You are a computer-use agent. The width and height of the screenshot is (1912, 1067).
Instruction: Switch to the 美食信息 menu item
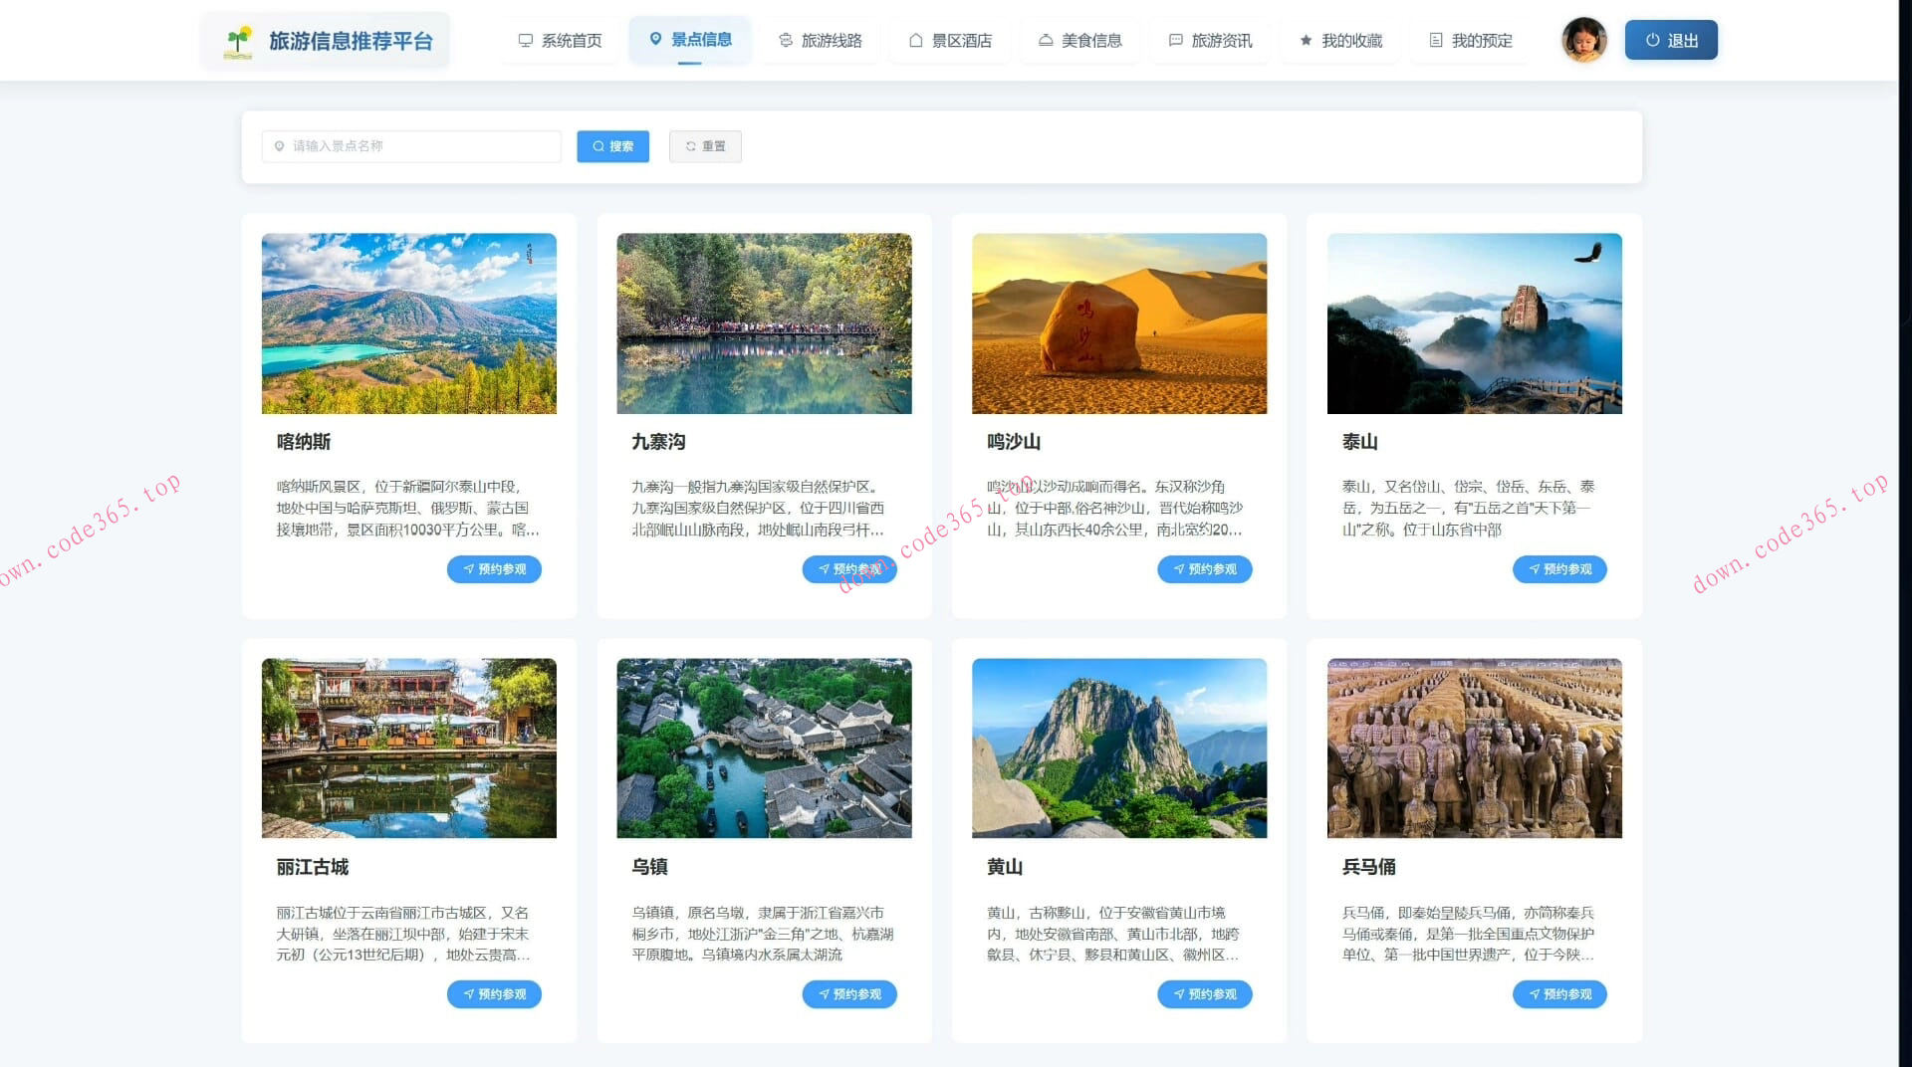tap(1079, 41)
